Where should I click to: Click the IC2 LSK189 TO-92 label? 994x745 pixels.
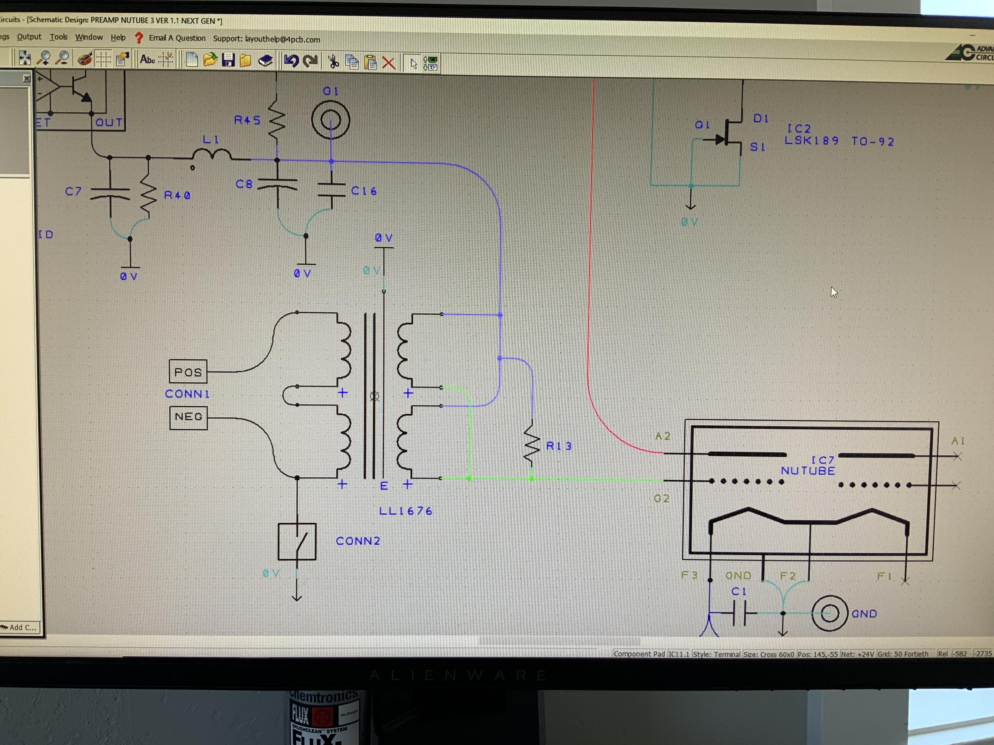pyautogui.click(x=839, y=135)
